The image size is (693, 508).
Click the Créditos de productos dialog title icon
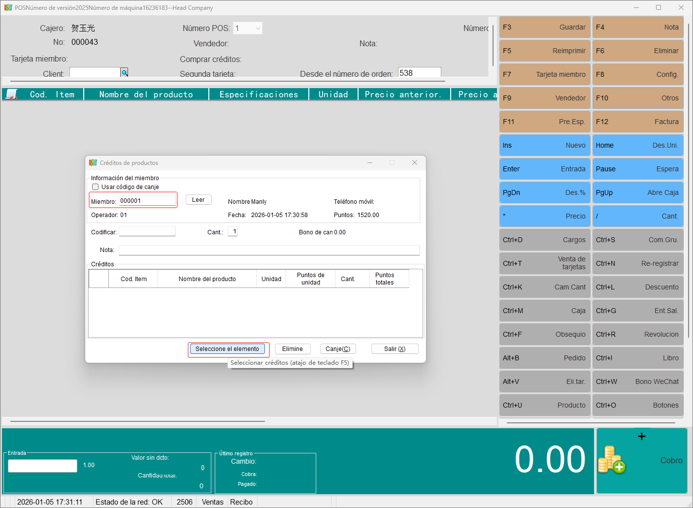coord(93,163)
